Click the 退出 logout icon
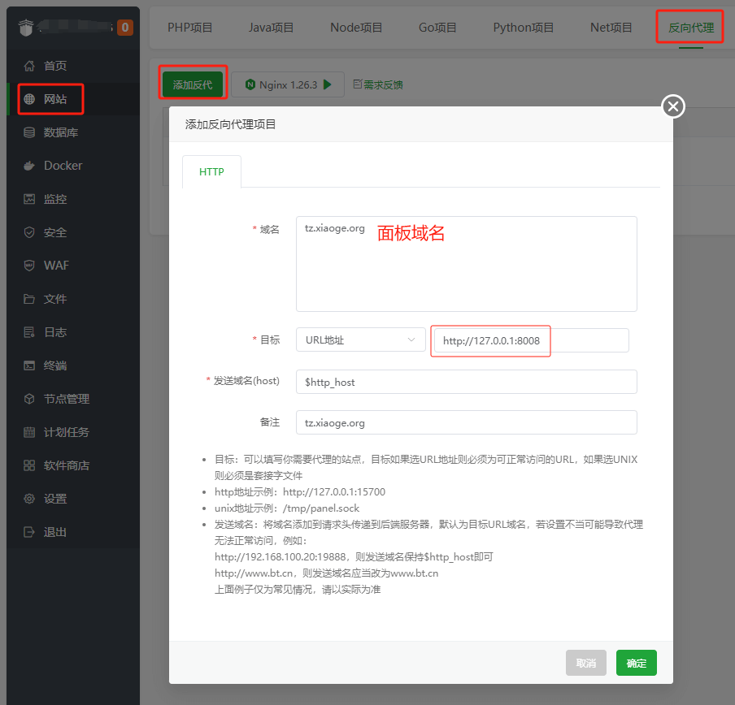The image size is (735, 705). click(x=29, y=532)
